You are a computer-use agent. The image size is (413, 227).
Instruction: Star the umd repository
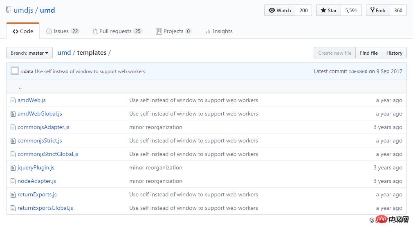[328, 11]
